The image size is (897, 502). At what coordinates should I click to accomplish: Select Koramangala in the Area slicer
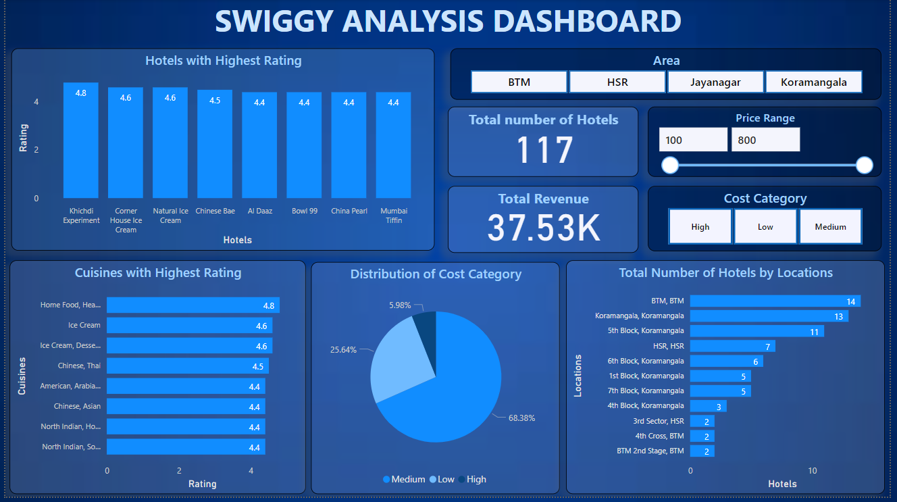tap(814, 81)
